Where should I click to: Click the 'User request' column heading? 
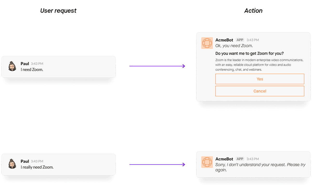(x=58, y=11)
